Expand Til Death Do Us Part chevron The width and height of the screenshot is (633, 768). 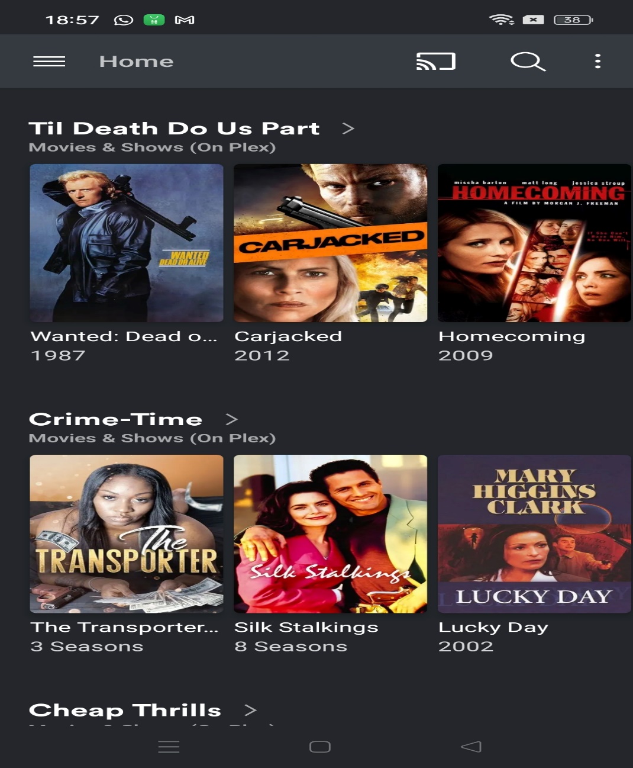pos(348,128)
